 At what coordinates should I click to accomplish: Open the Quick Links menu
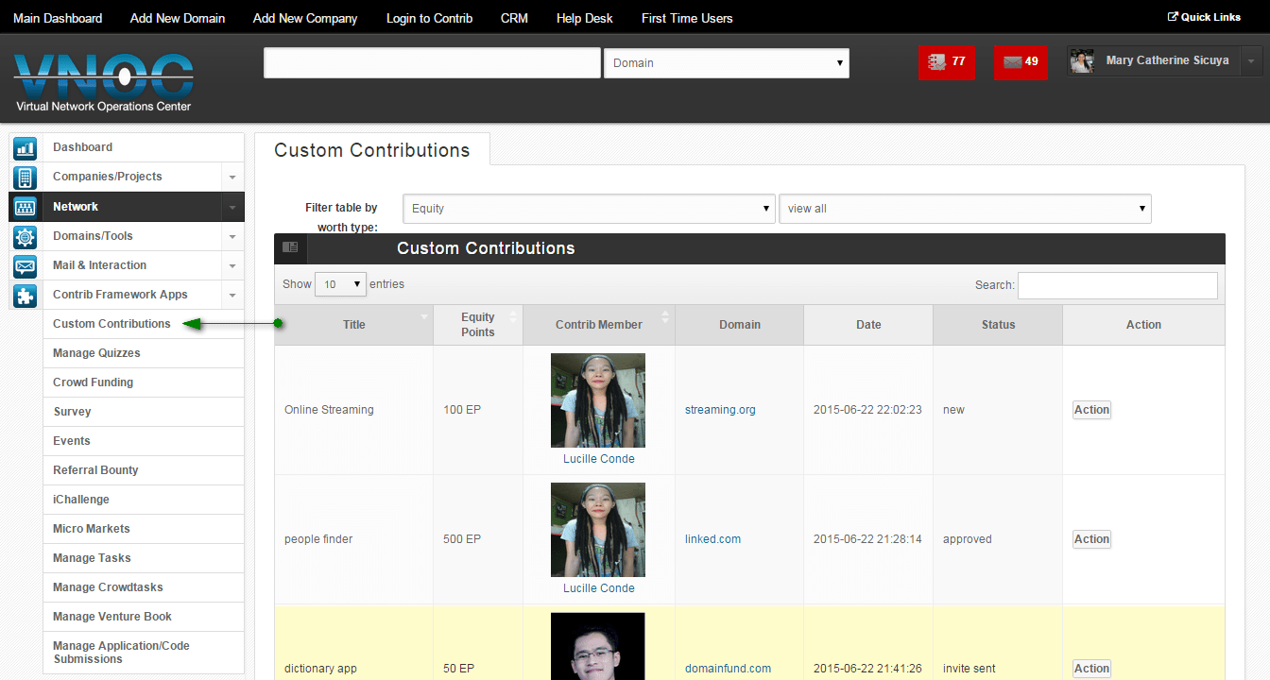(x=1204, y=17)
